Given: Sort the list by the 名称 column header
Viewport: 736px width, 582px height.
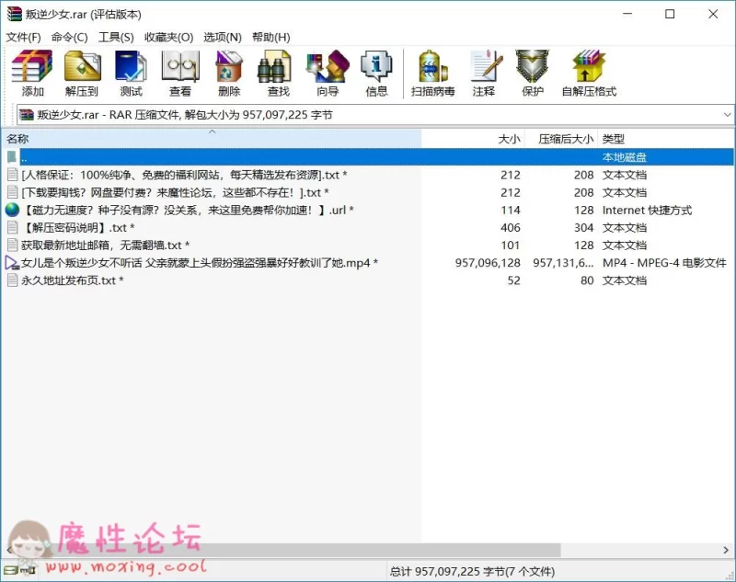Looking at the screenshot, I should point(213,138).
